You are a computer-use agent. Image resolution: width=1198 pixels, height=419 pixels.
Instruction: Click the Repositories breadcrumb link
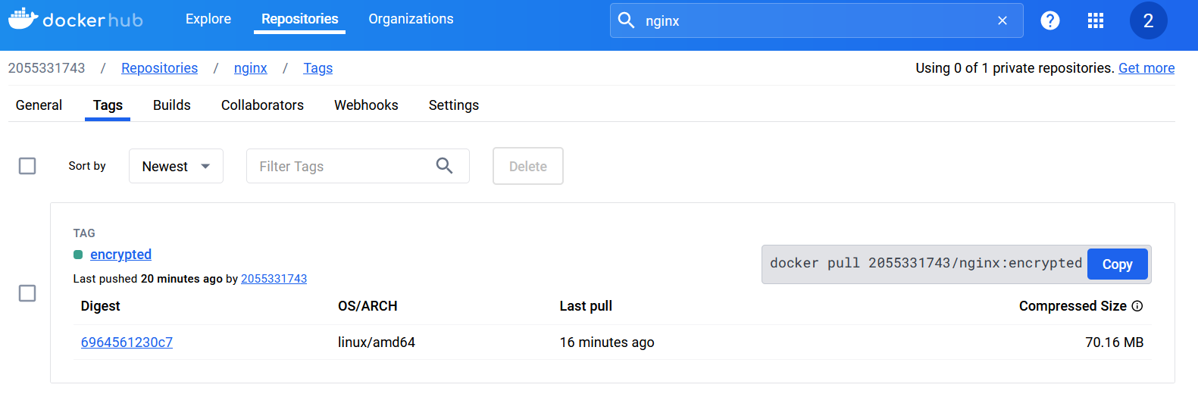159,68
